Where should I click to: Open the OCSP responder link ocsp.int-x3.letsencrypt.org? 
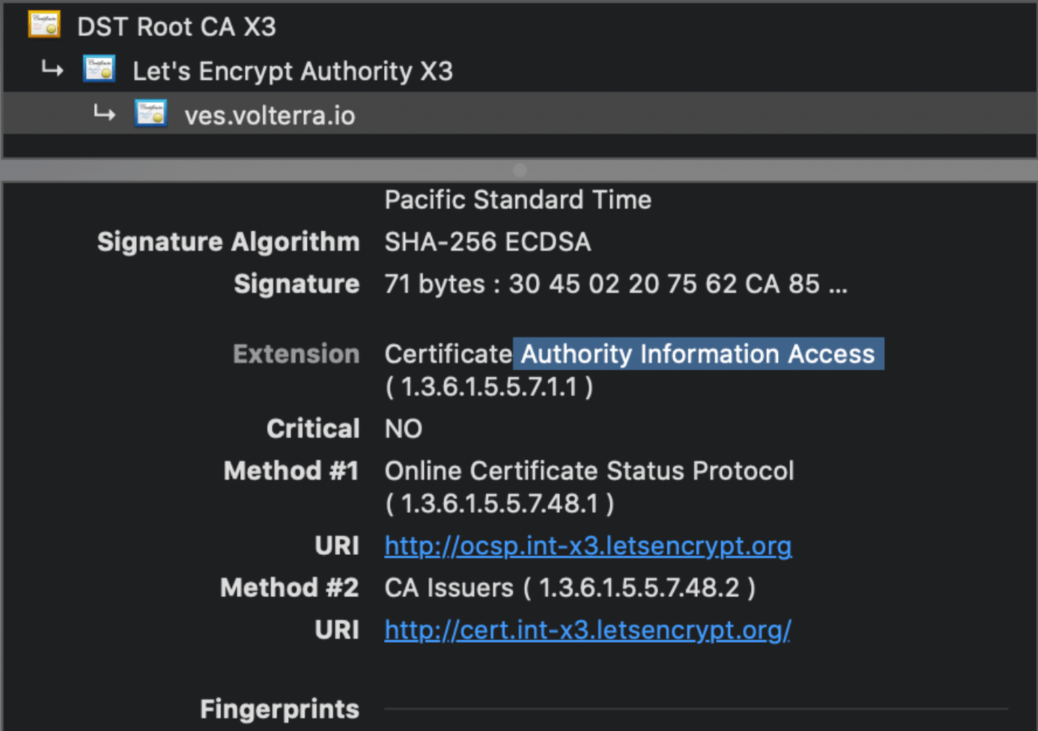coord(587,545)
